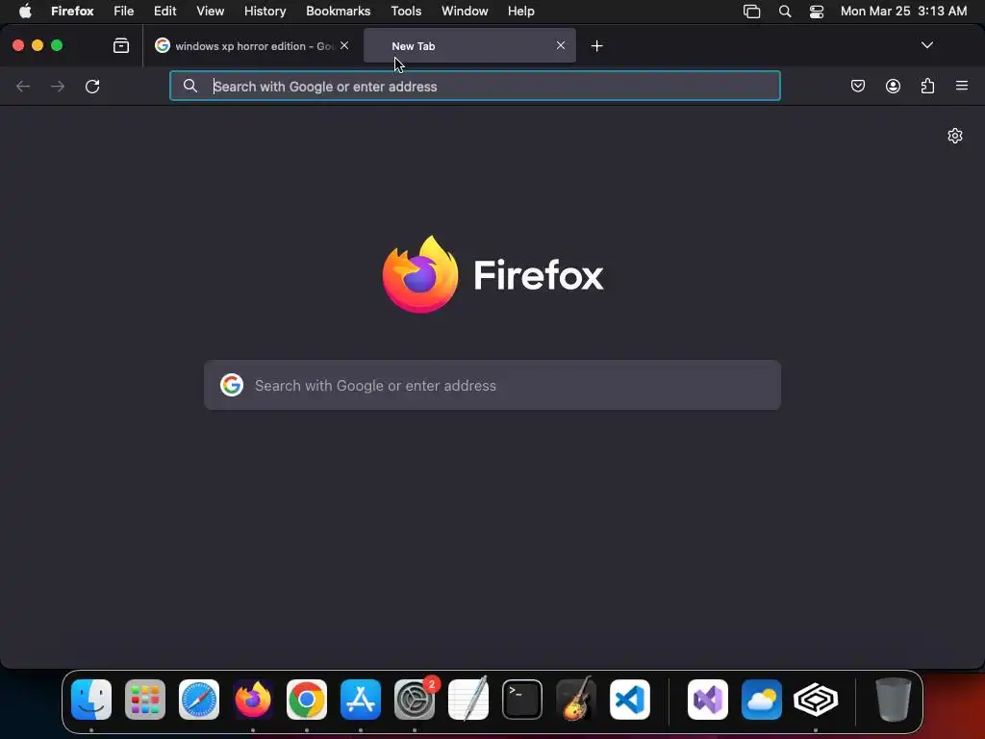Click the Google logo in the search box
Screen dimensions: 985x739
point(232,385)
